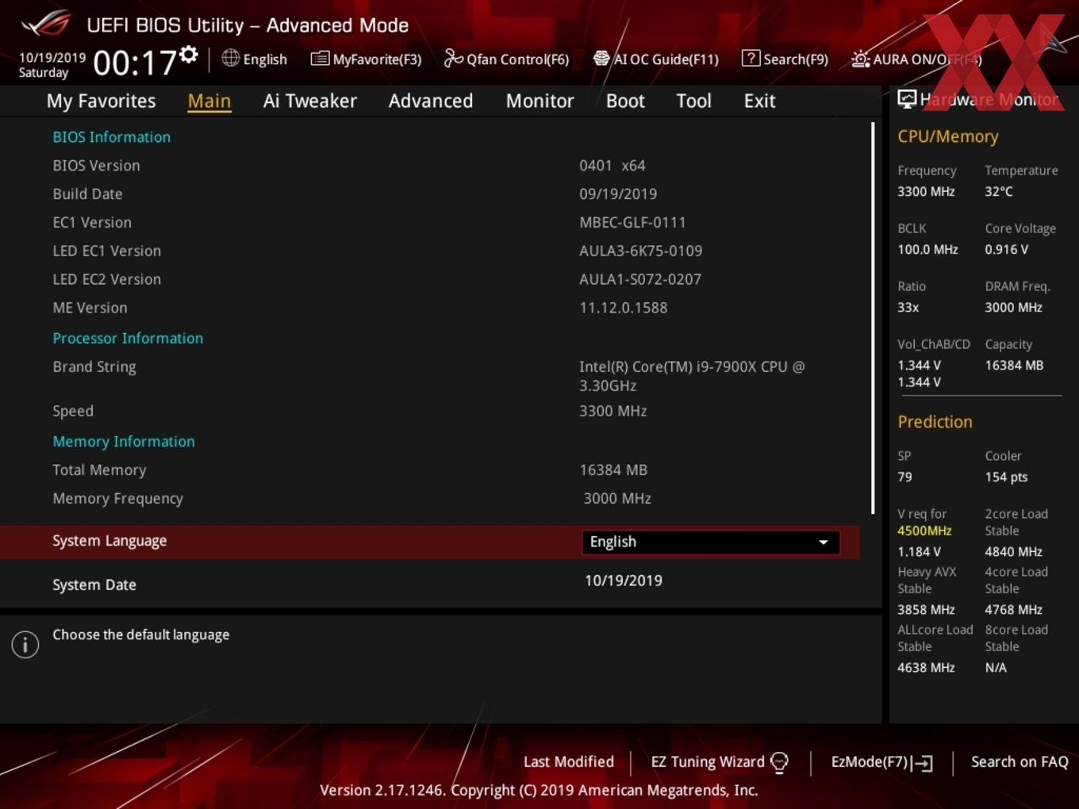
Task: Click the Total Memory value 16384 MB
Action: click(x=613, y=470)
